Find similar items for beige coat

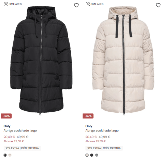coord(94,4)
